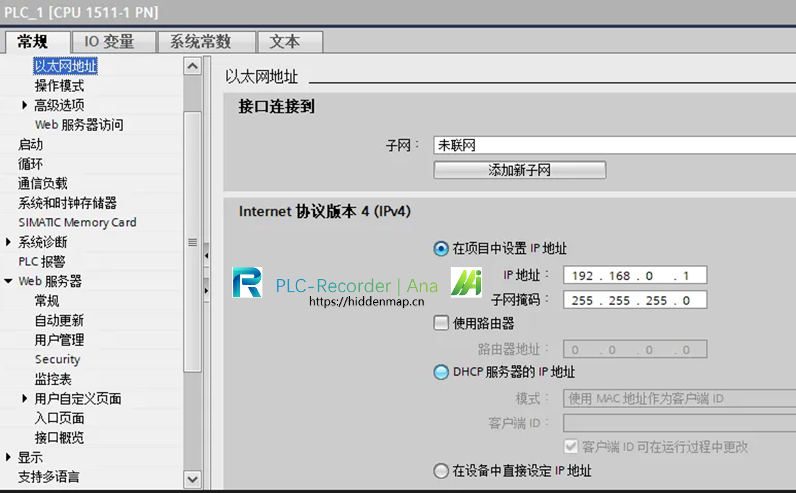
Task: Click inside the IP 地址 input field
Action: [x=634, y=274]
